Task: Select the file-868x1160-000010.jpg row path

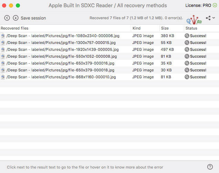Action: pos(61,77)
